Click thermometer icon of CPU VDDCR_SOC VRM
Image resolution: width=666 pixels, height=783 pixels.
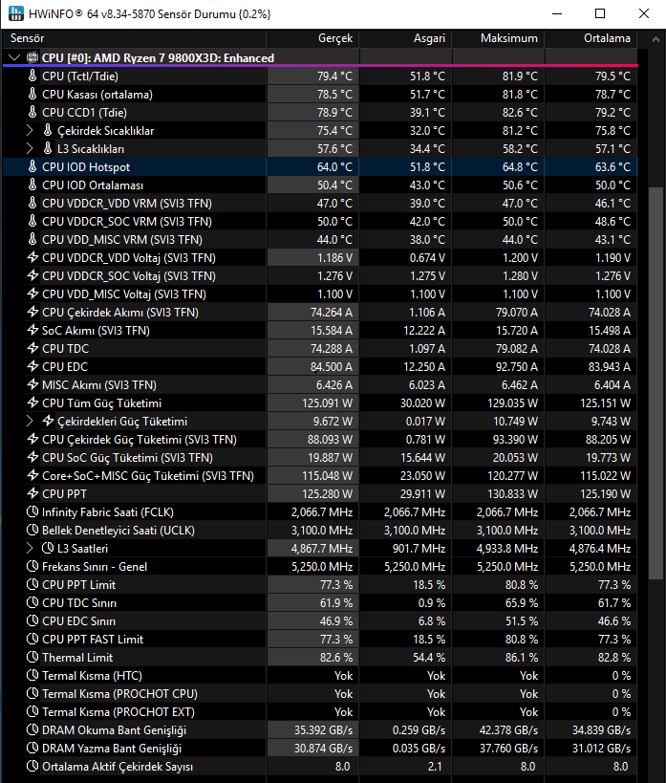32,221
